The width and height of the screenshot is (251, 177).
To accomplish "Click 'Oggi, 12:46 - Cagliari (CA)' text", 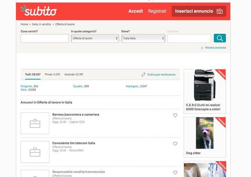I will 69,122.
